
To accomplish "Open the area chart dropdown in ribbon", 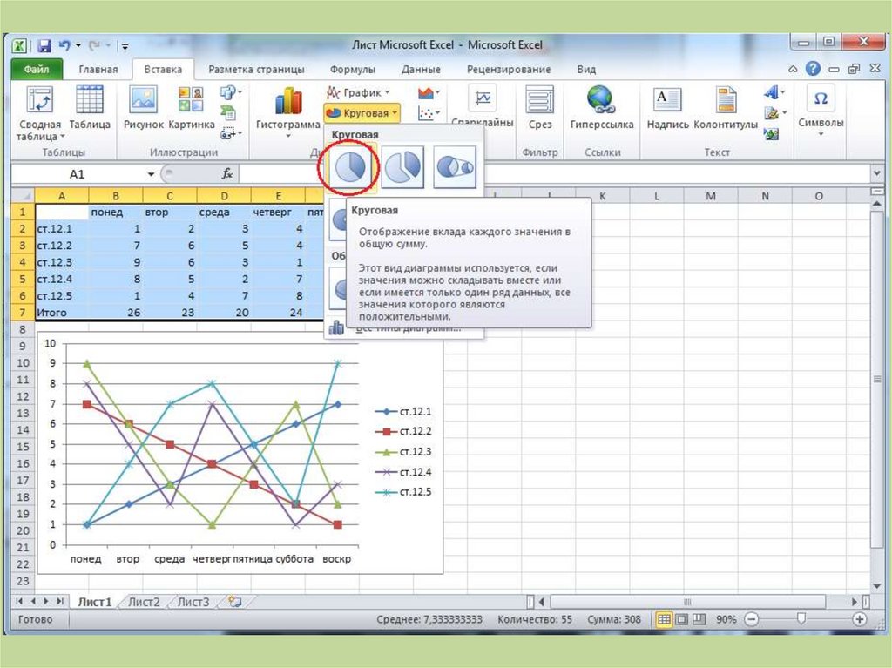I will (429, 92).
